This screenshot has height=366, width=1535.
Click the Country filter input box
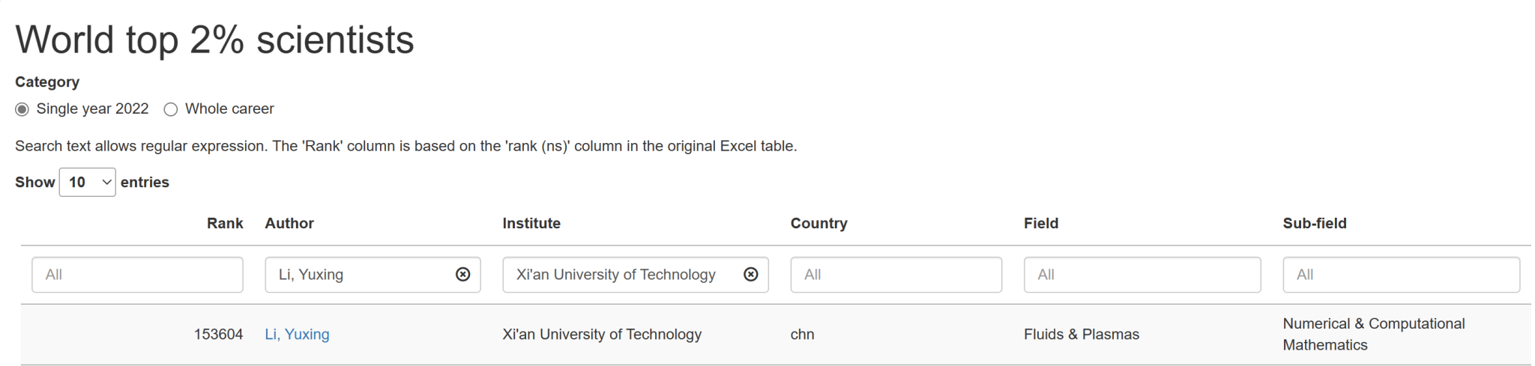[896, 275]
